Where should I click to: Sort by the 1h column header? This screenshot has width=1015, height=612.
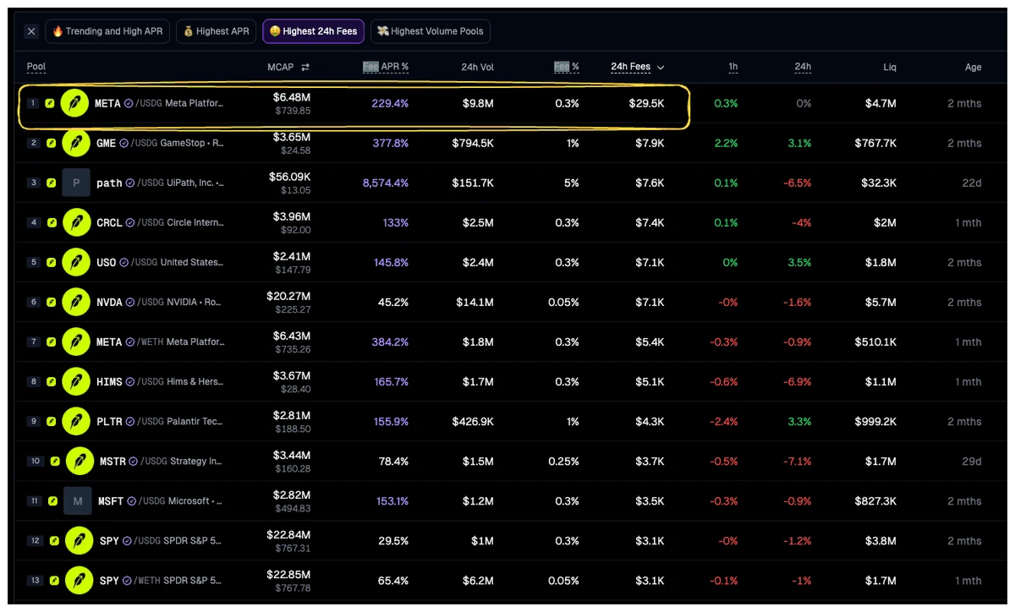(732, 67)
